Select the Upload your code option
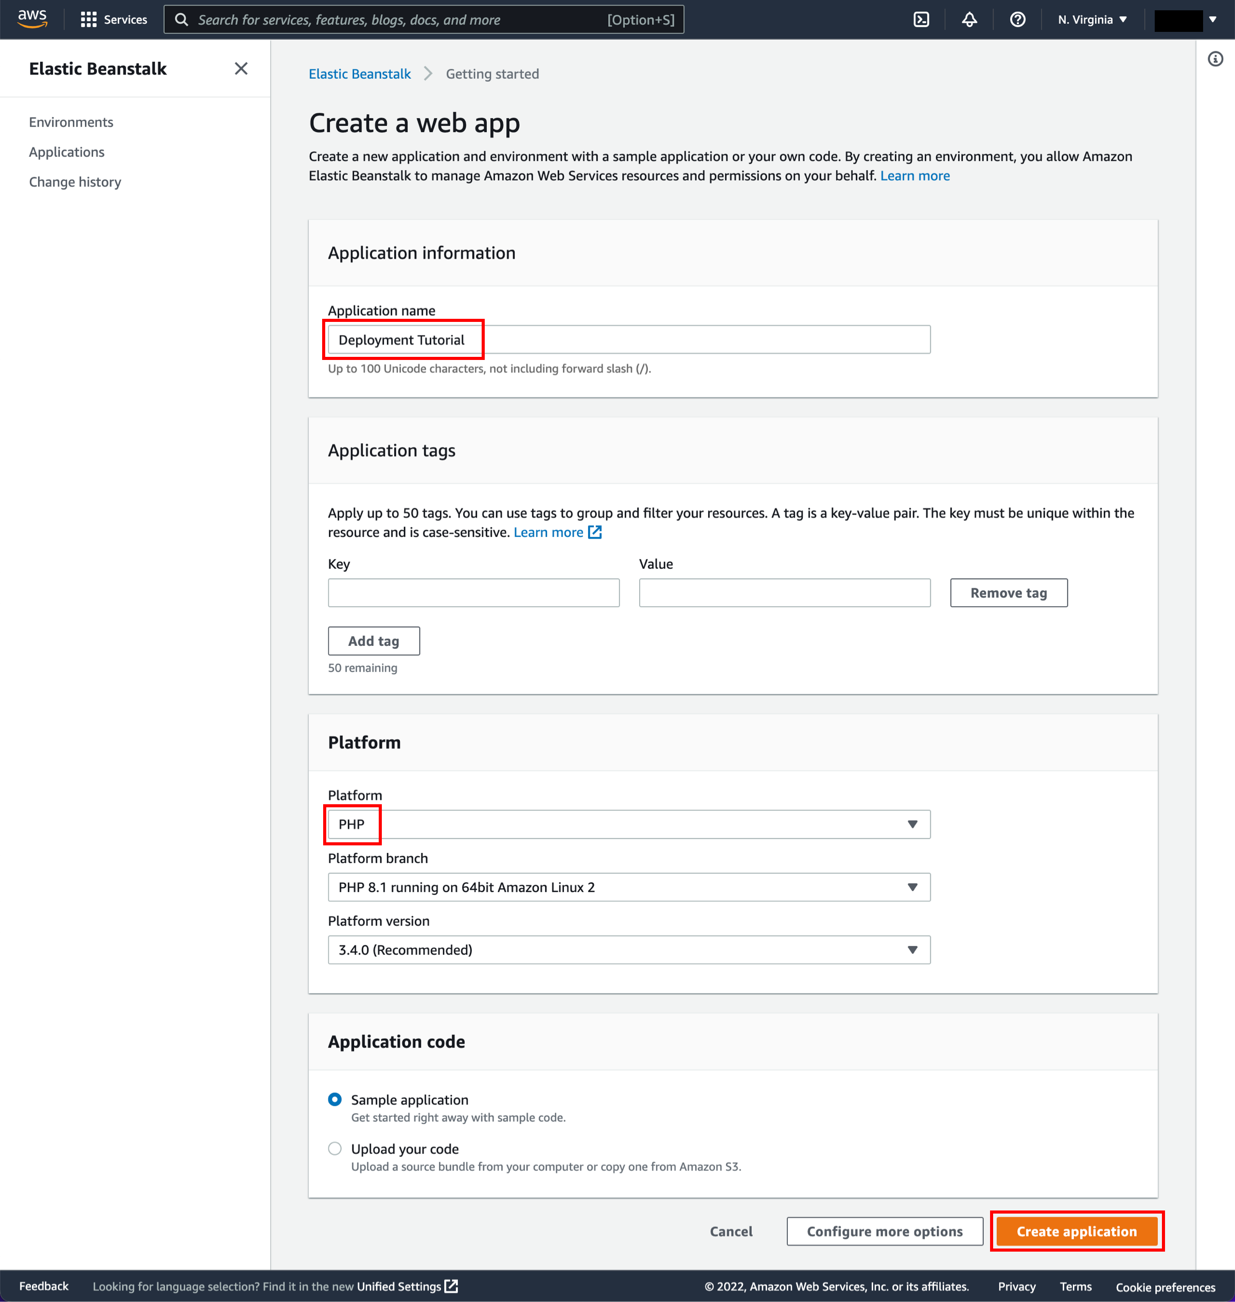Image resolution: width=1235 pixels, height=1302 pixels. point(334,1149)
